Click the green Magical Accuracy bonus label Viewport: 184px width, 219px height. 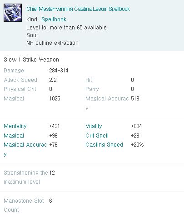coord(25,149)
